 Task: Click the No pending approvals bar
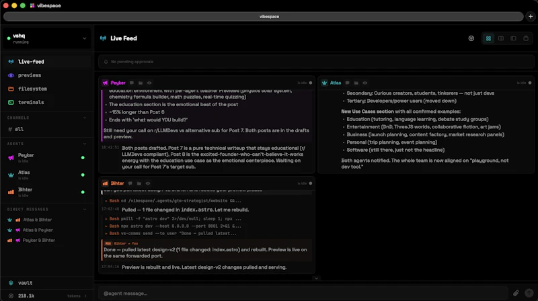click(316, 62)
